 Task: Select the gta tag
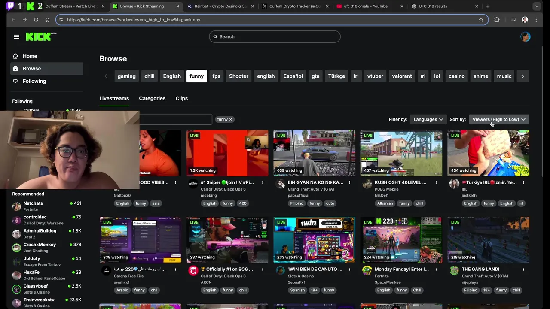pyautogui.click(x=315, y=76)
